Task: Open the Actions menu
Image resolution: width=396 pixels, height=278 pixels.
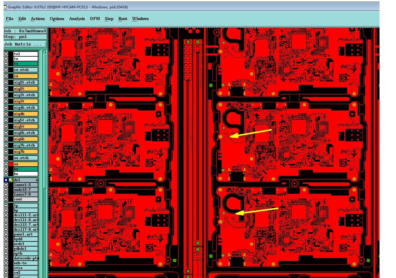Action: [38, 19]
